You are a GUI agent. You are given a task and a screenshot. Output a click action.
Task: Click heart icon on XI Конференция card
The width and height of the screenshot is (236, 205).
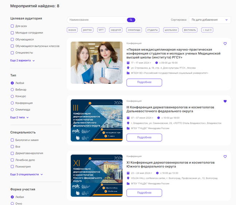point(225,157)
